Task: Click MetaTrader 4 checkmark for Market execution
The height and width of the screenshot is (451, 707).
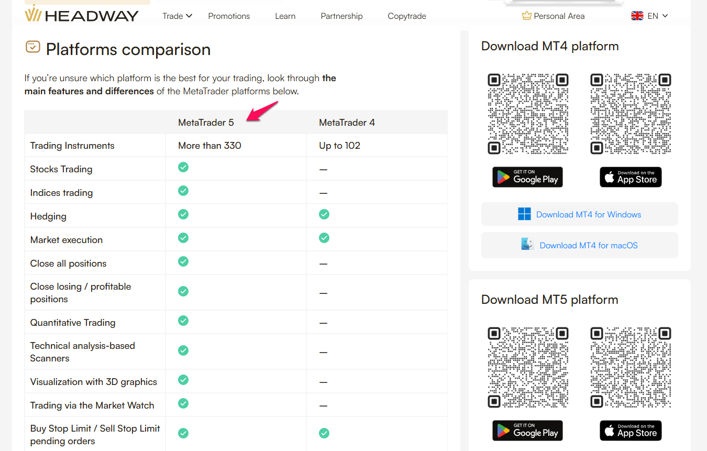Action: click(x=324, y=238)
